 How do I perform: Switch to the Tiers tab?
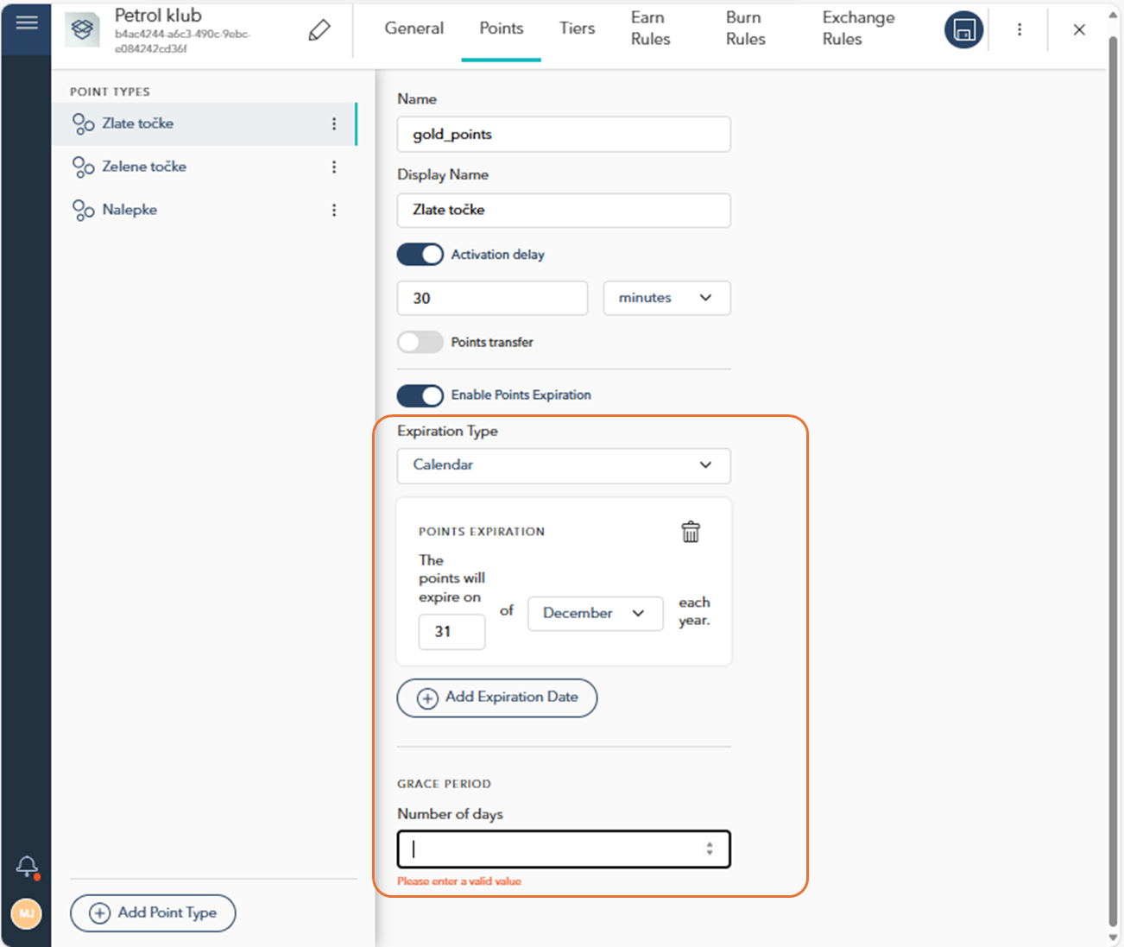pos(577,28)
